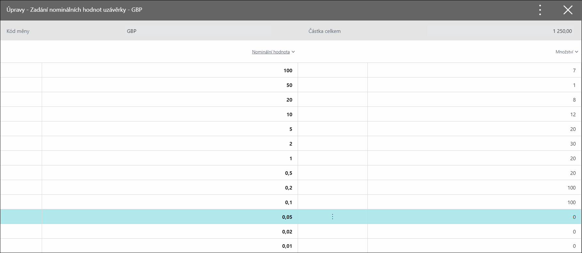The image size is (582, 253).
Task: Sort by Nominální hodnota column header
Action: [271, 52]
